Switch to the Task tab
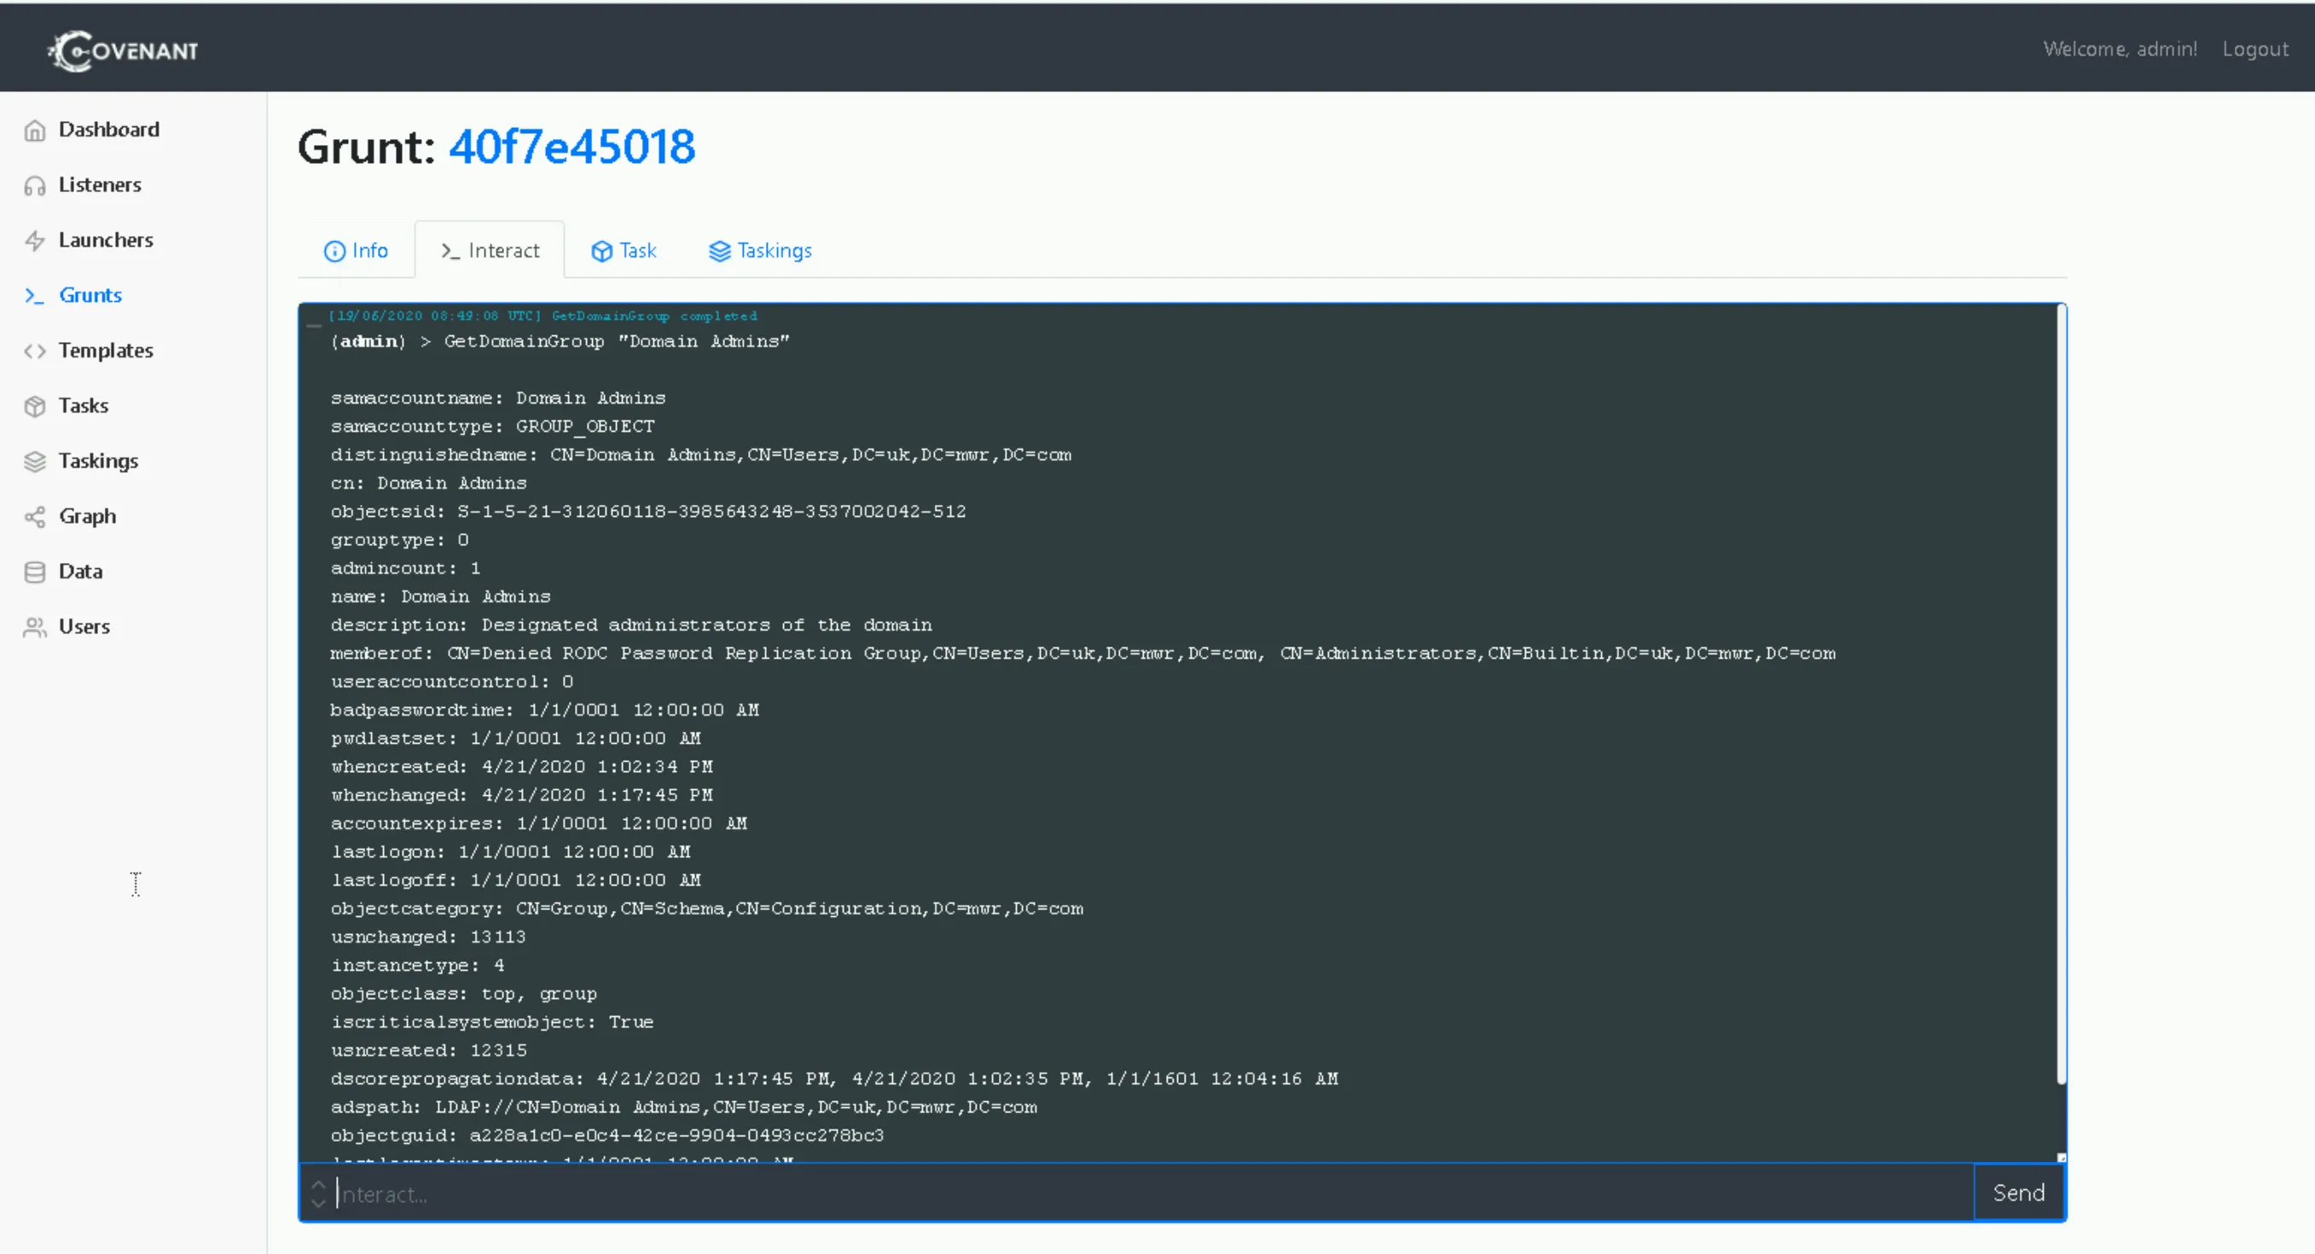This screenshot has height=1254, width=2315. [624, 250]
